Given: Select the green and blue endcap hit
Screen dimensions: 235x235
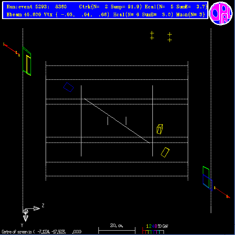Looking at the screenshot, I should pyautogui.click(x=208, y=179).
